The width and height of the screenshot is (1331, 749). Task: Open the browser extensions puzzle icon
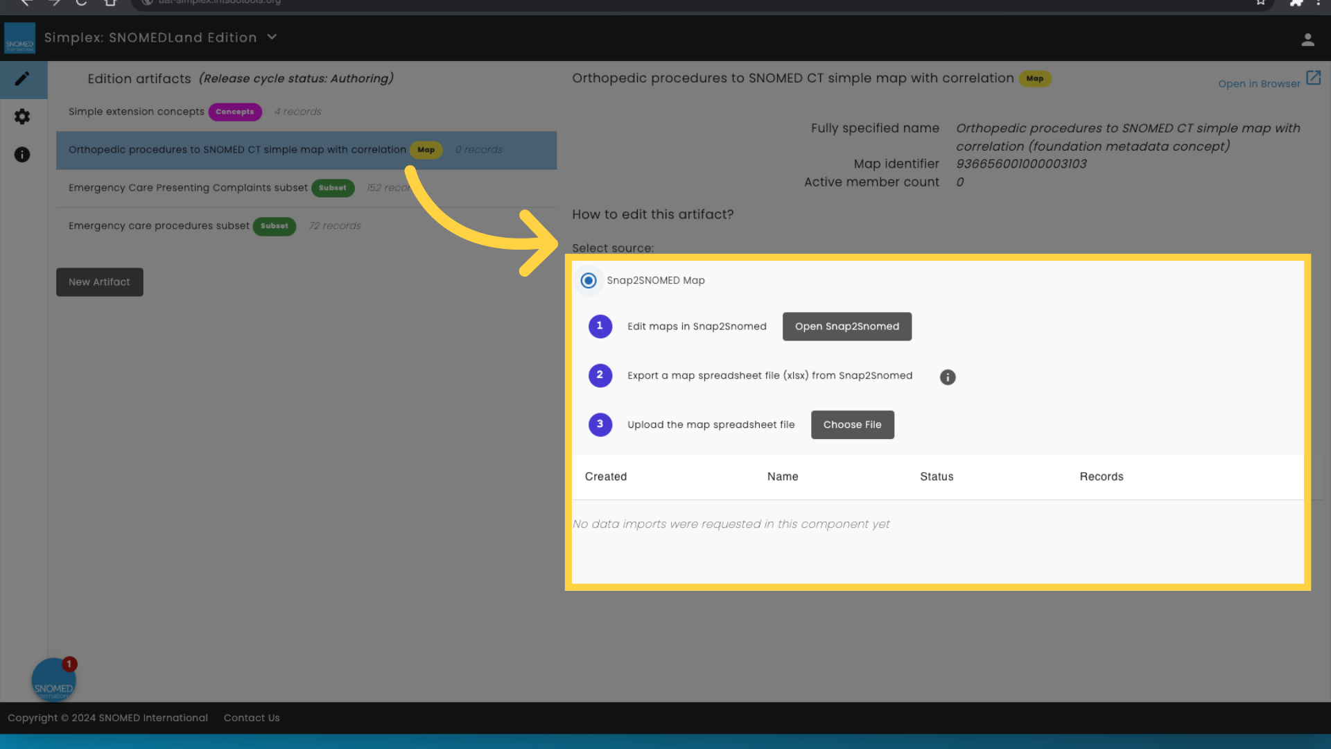click(1296, 3)
